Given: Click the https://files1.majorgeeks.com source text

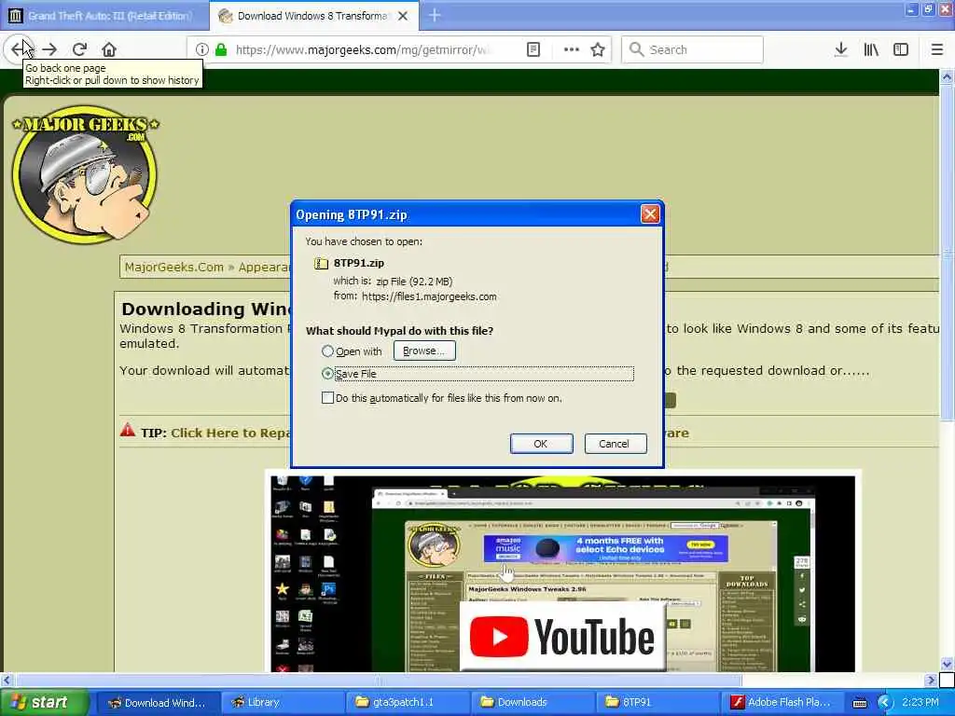Looking at the screenshot, I should pyautogui.click(x=429, y=296).
